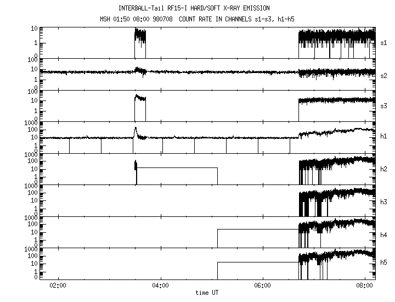Select the 04:00 time axis tick label
The image size is (395, 302).
coord(160,286)
